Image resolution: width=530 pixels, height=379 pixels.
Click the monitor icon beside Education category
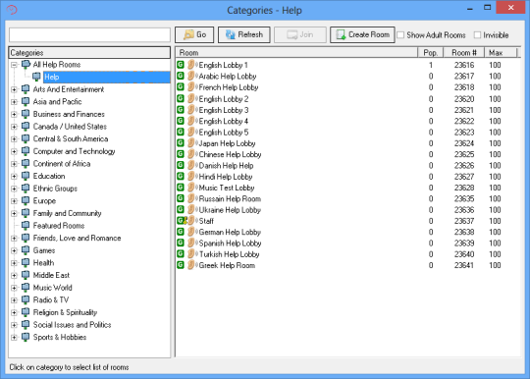tap(26, 176)
